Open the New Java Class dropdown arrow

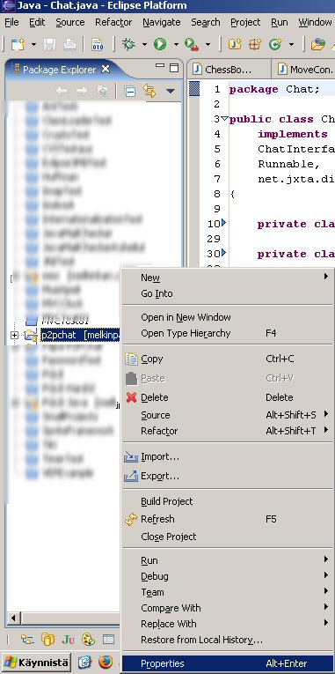tap(291, 44)
